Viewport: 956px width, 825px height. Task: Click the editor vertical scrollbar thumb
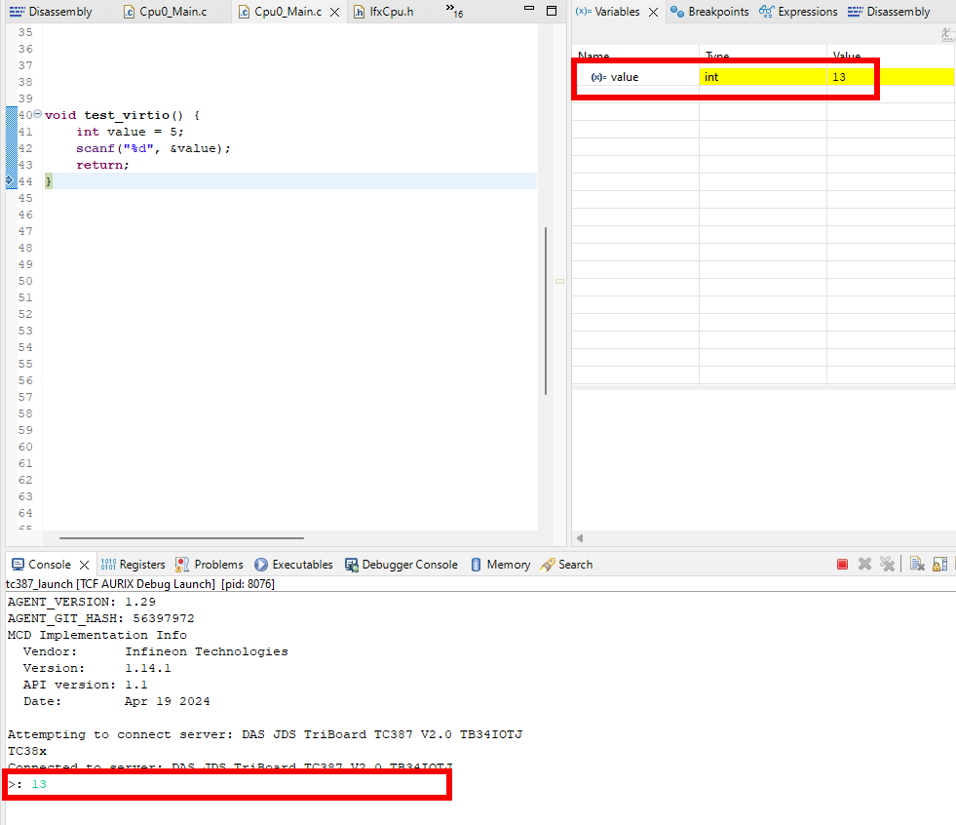[546, 310]
